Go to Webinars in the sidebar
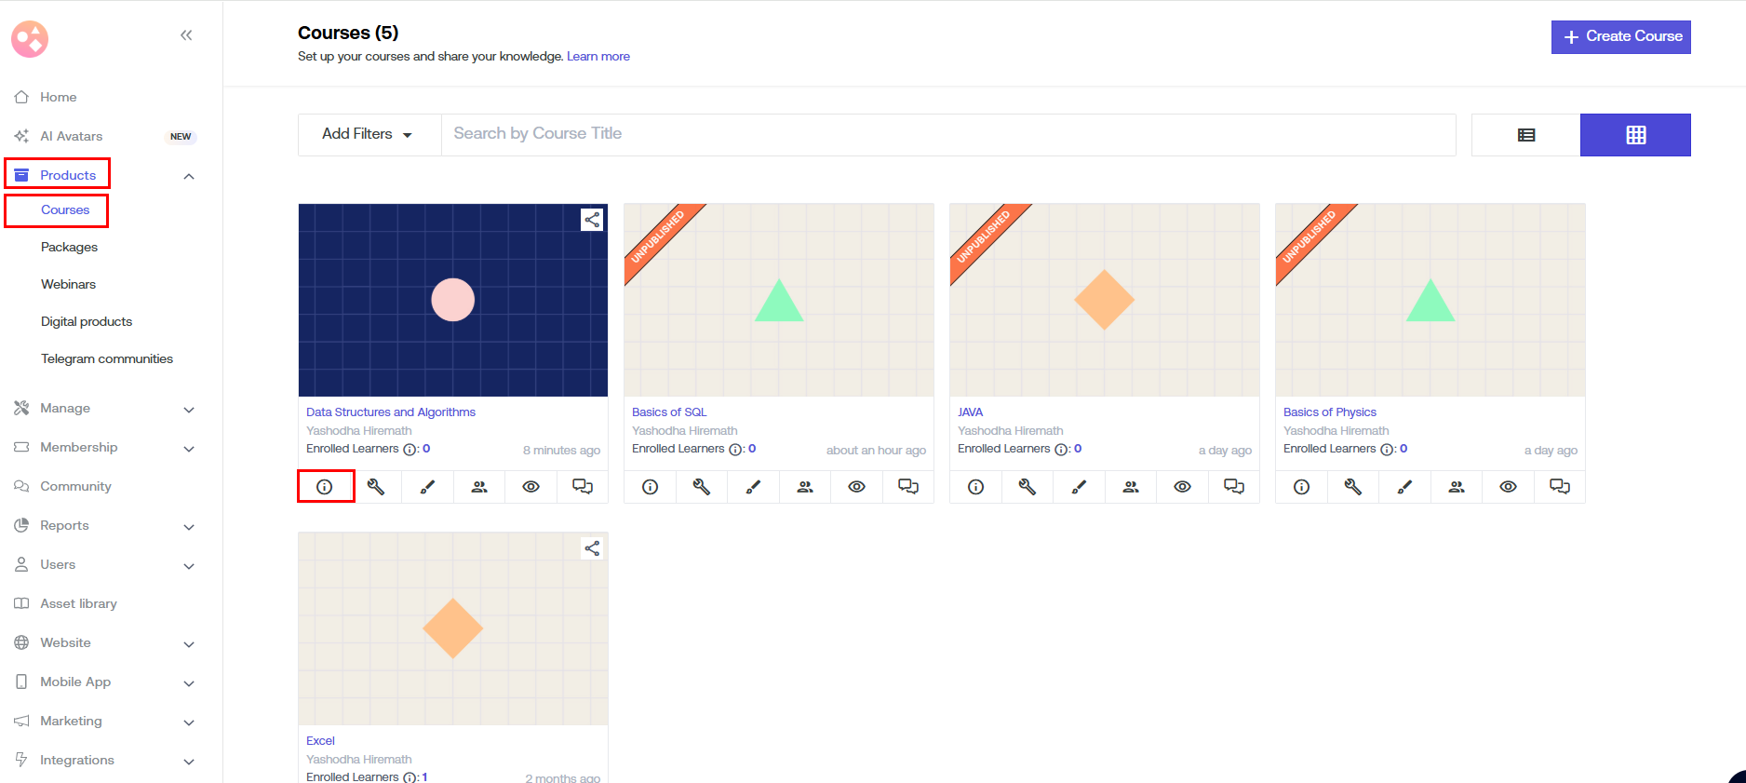The width and height of the screenshot is (1746, 783). [x=68, y=285]
